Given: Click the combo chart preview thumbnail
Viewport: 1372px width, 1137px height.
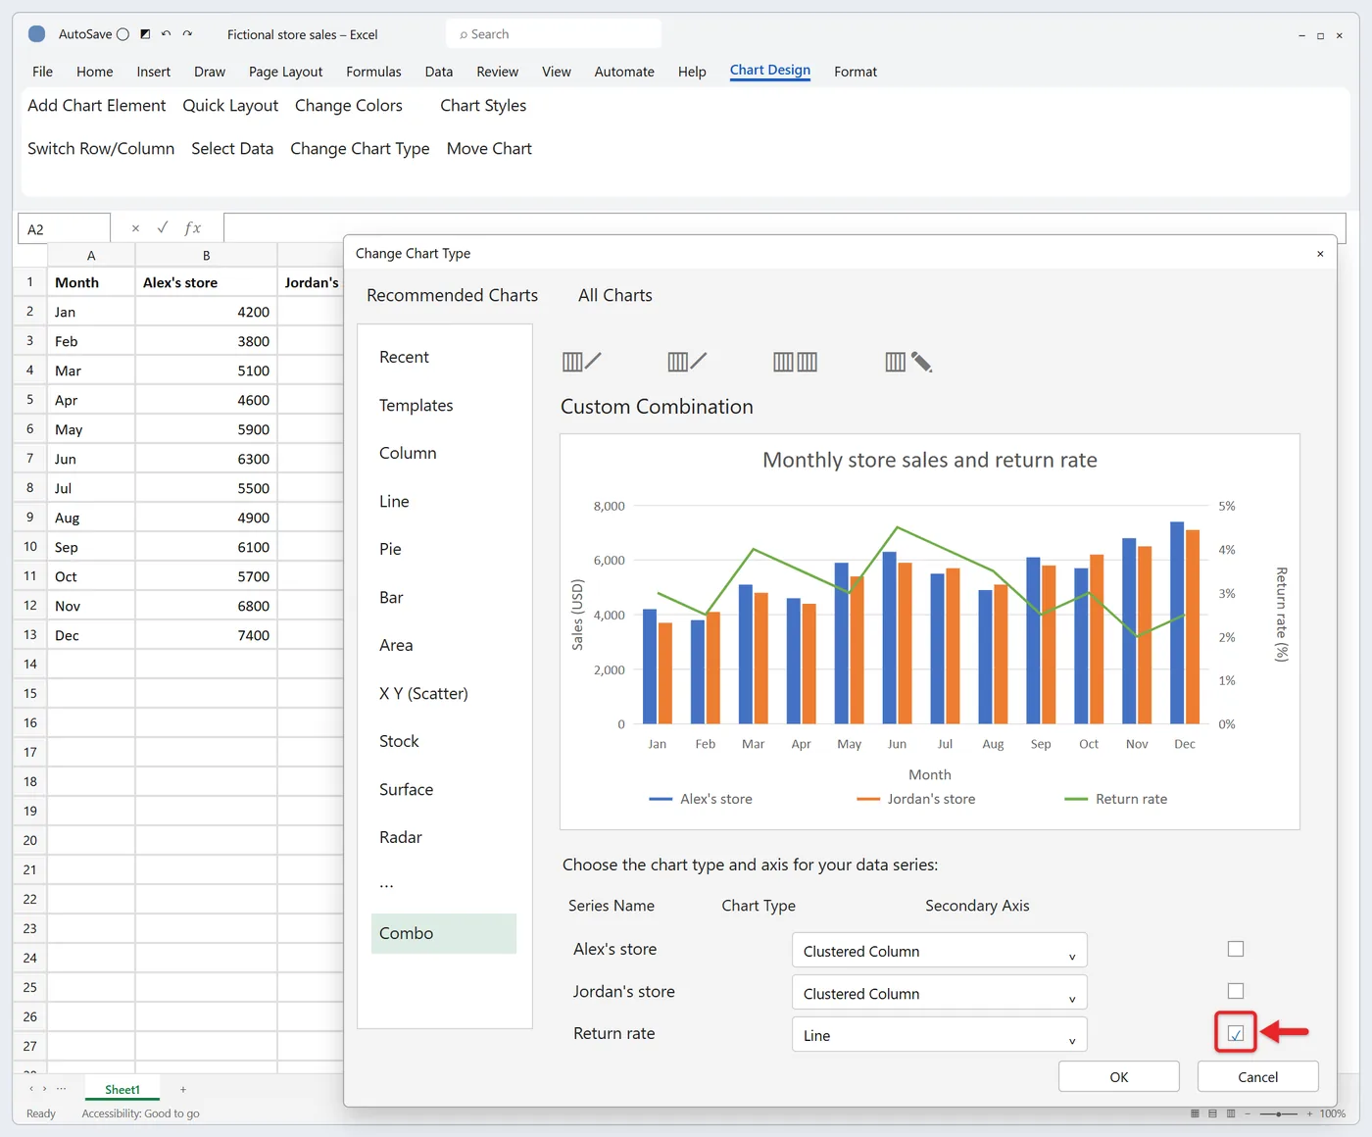Looking at the screenshot, I should pyautogui.click(x=930, y=631).
